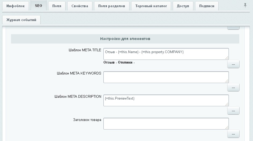This screenshot has height=141, width=253.
Task: Open the Инфоблок tab
Action: point(16,6)
